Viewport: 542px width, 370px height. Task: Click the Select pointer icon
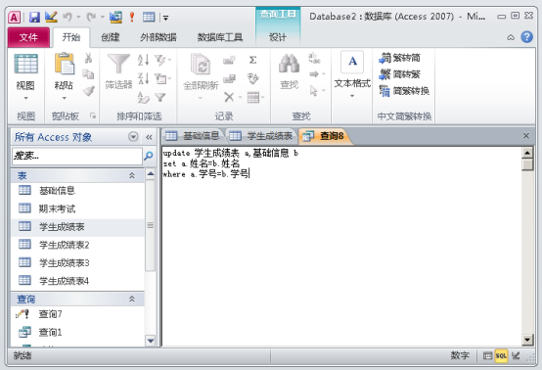click(313, 91)
